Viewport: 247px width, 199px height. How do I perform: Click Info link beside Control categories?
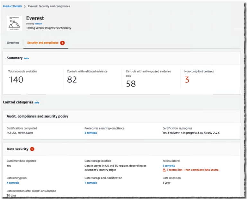[37, 103]
